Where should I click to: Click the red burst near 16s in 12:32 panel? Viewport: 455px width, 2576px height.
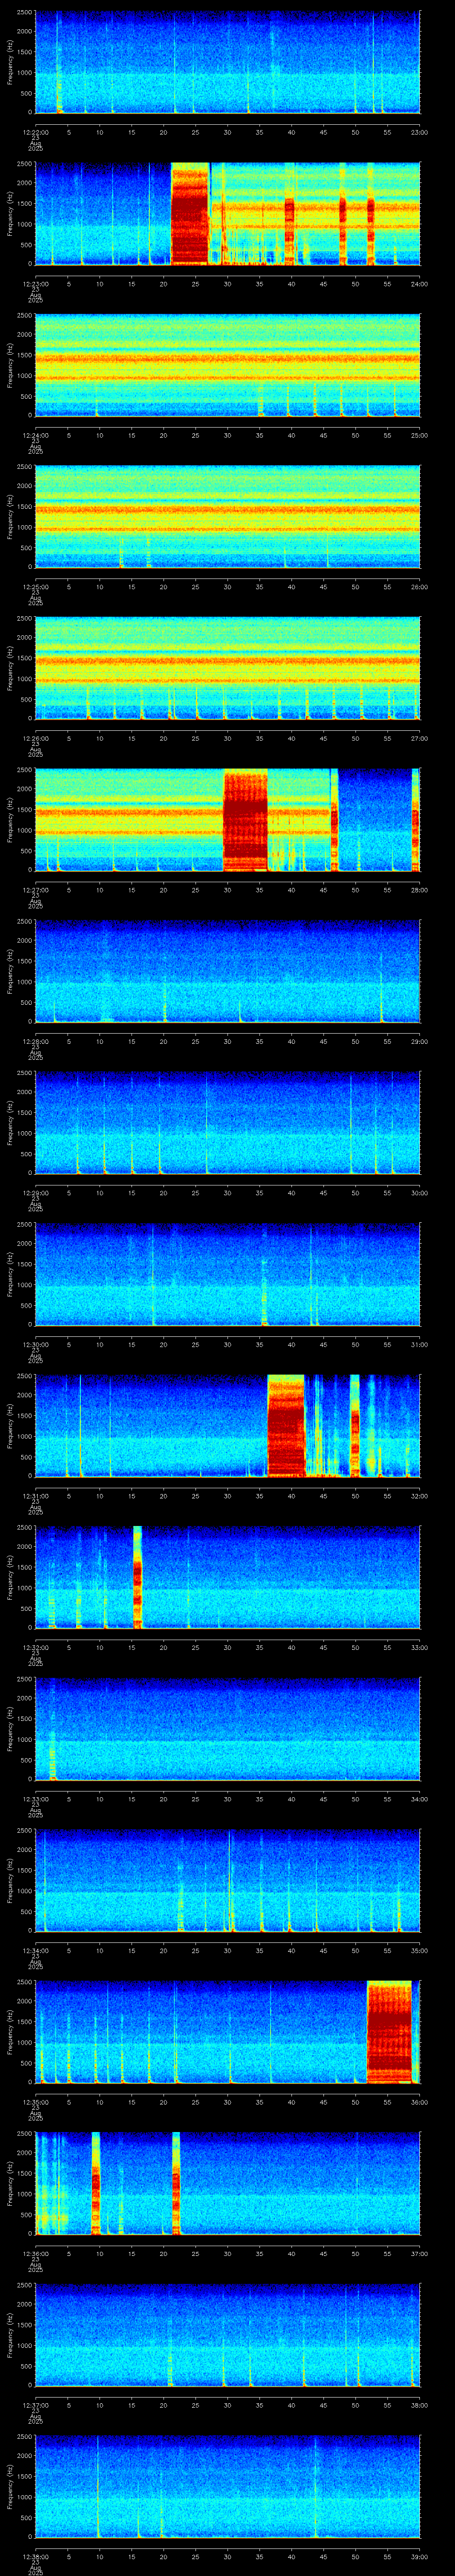[x=138, y=1577]
